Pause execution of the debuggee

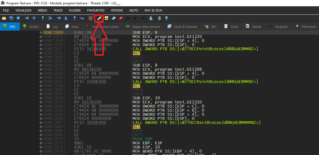[x=34, y=18]
